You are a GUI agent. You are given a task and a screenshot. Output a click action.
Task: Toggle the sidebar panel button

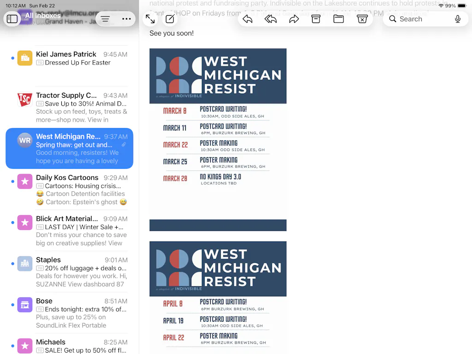[12, 19]
